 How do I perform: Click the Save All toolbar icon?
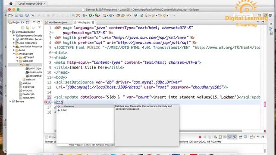(x=21, y=15)
